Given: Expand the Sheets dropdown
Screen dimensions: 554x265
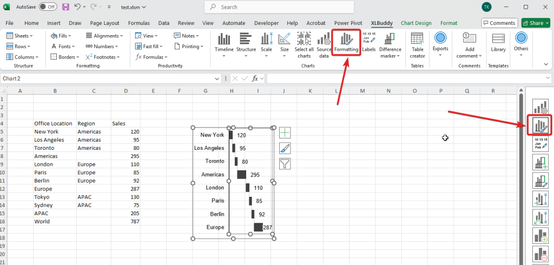Looking at the screenshot, I should (x=21, y=36).
